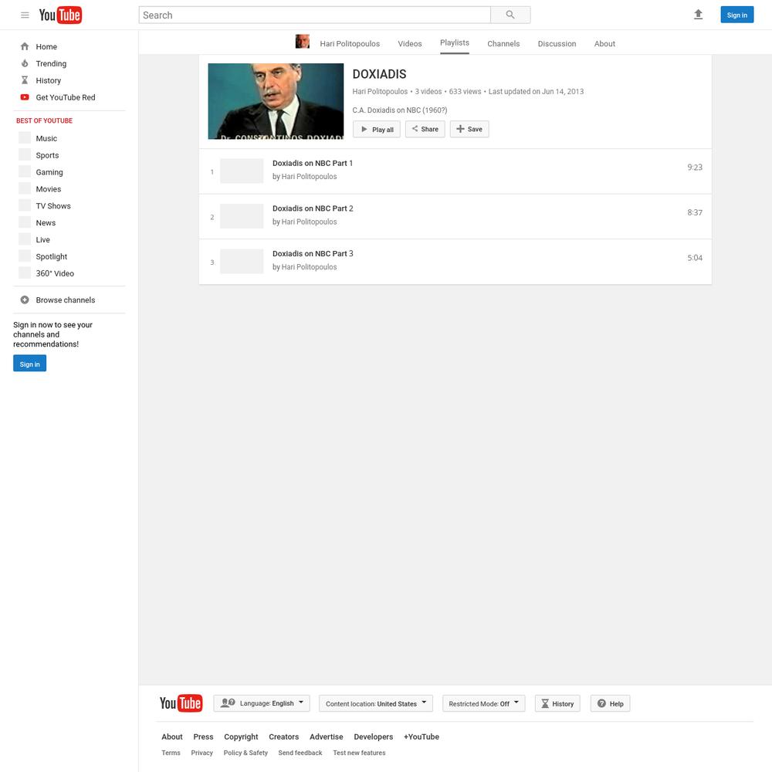Save the DOXIADIS playlist
Viewport: 772px width, 772px height.
[469, 129]
